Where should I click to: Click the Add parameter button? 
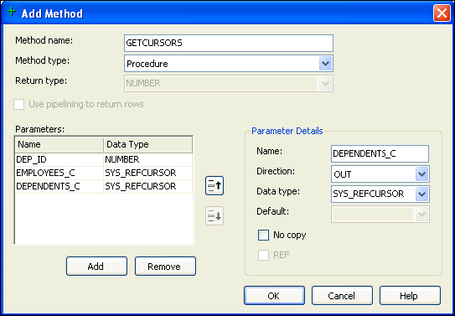(96, 266)
